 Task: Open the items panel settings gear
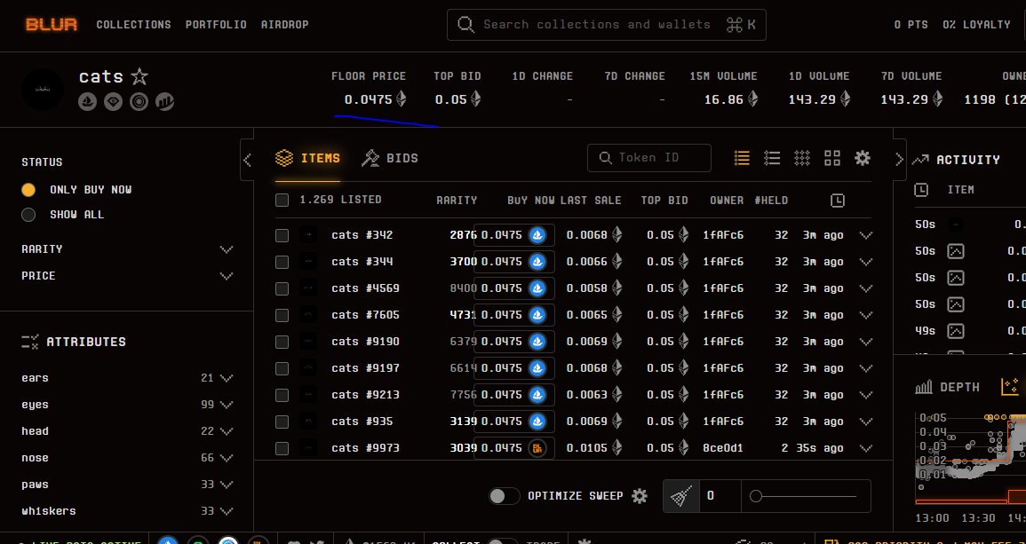pos(863,158)
